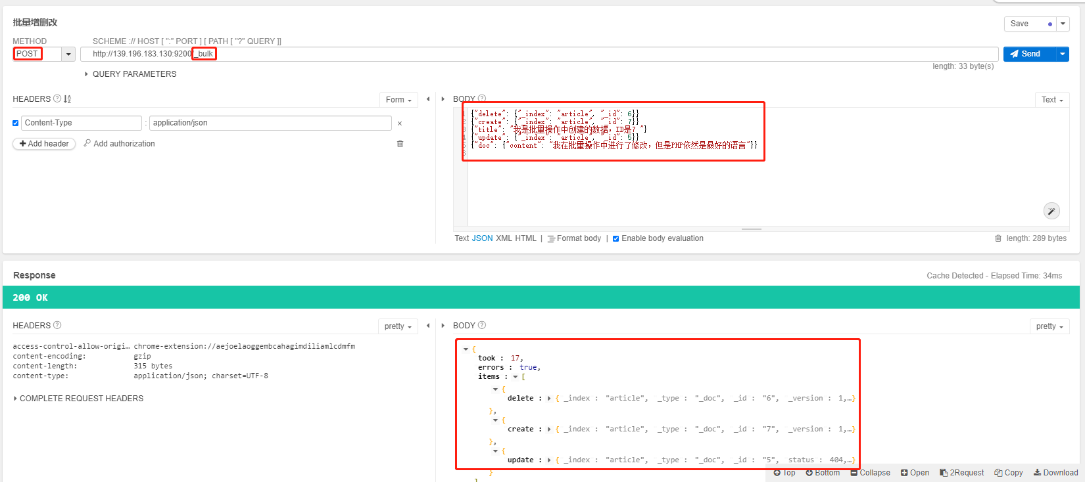Open the headers Form view dropdown
1085x482 pixels.
[398, 100]
